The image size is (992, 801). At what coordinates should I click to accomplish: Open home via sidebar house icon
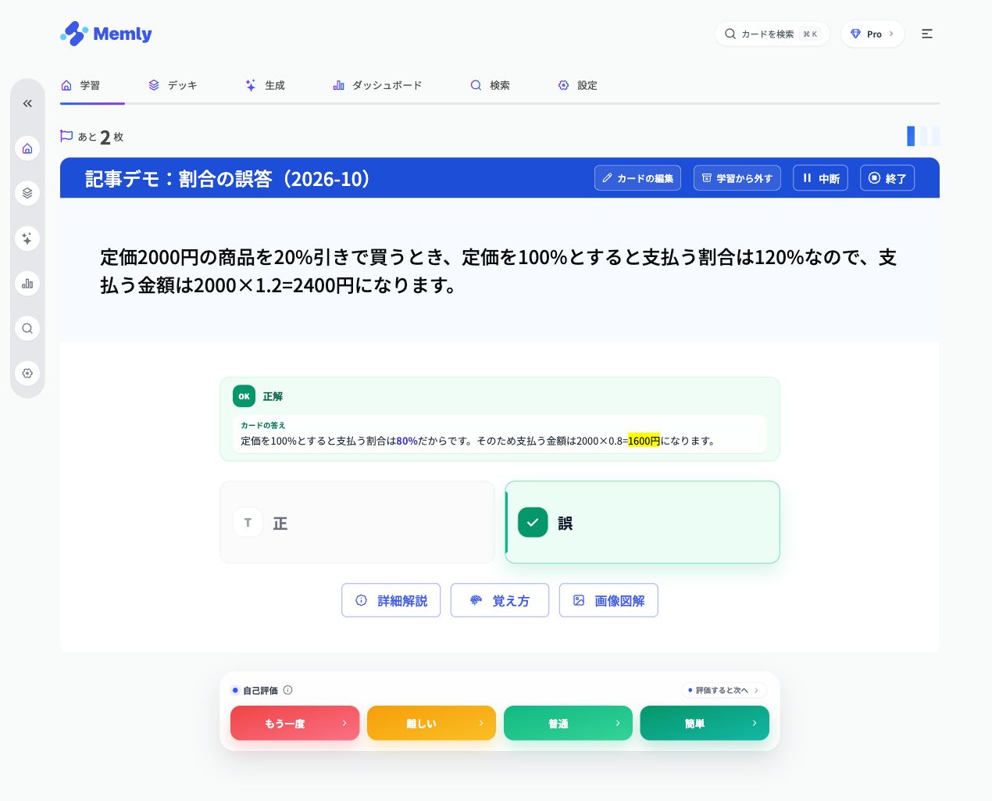(27, 148)
